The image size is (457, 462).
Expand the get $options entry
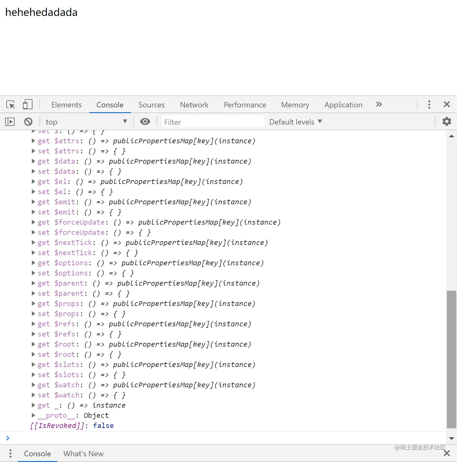click(33, 263)
